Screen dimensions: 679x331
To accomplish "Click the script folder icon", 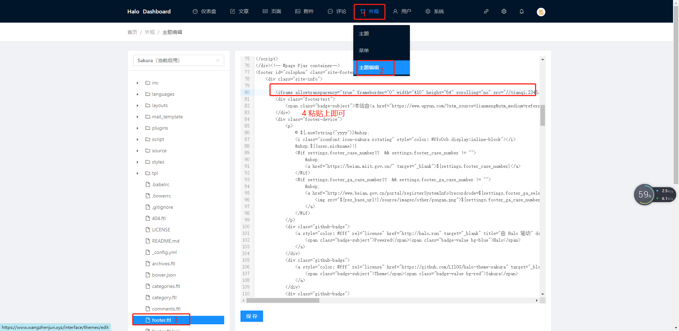I will click(148, 139).
